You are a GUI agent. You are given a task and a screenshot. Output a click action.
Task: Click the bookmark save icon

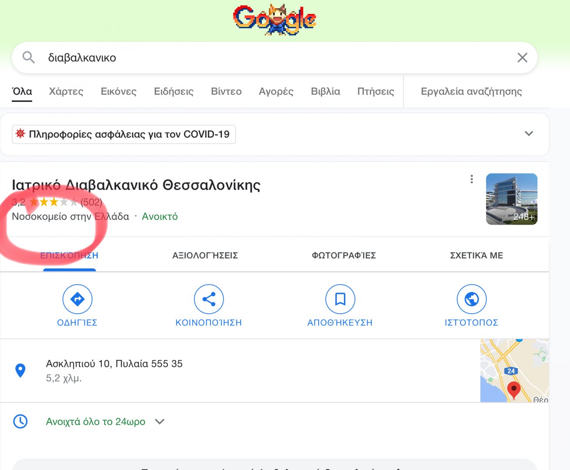[340, 299]
